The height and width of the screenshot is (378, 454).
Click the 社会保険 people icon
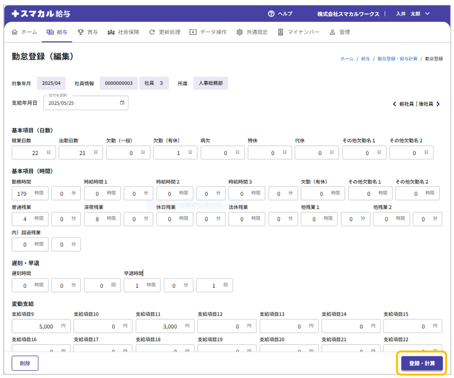point(111,32)
